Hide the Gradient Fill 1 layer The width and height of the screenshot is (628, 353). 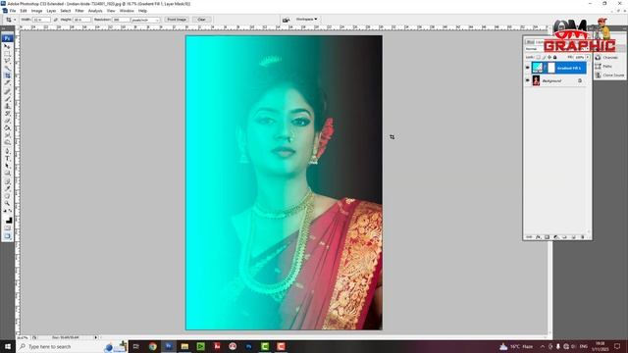528,68
